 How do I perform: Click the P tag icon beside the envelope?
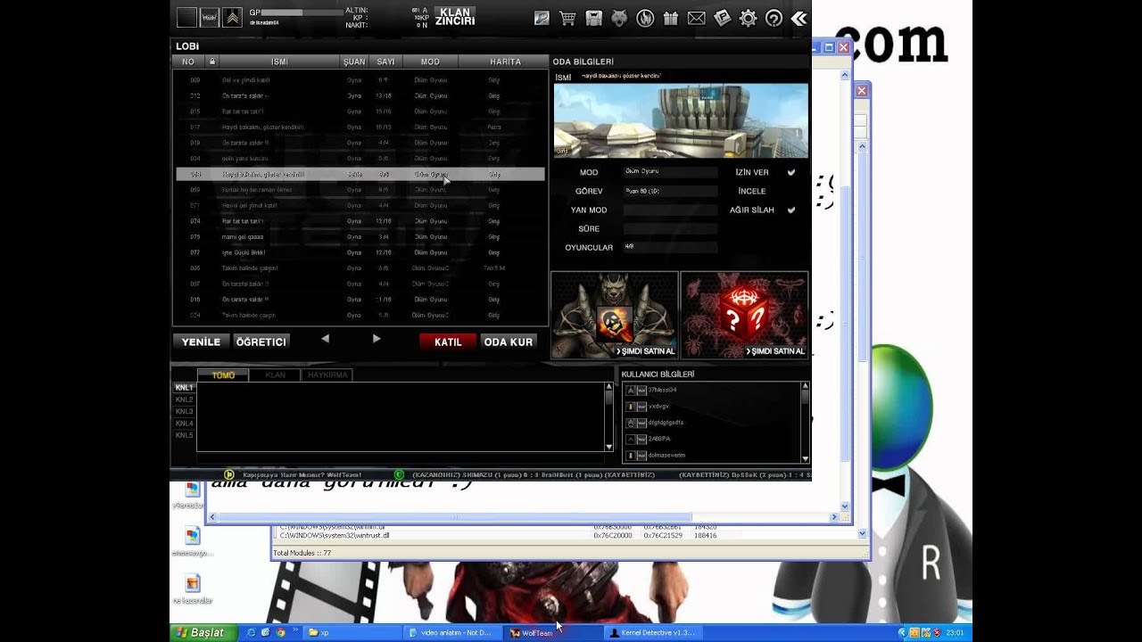click(x=723, y=18)
